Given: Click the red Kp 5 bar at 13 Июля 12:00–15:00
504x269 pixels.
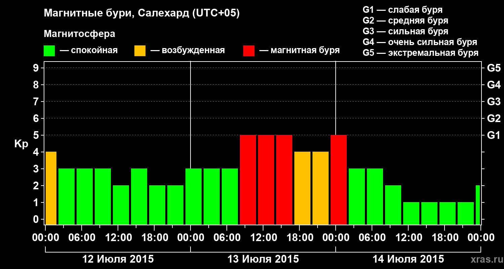Looking at the screenshot, I should click(266, 180).
